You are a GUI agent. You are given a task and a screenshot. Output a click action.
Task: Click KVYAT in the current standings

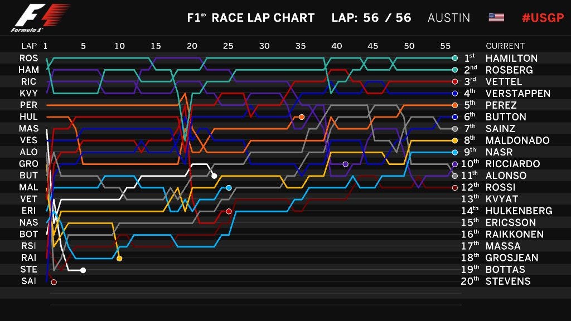(x=501, y=199)
